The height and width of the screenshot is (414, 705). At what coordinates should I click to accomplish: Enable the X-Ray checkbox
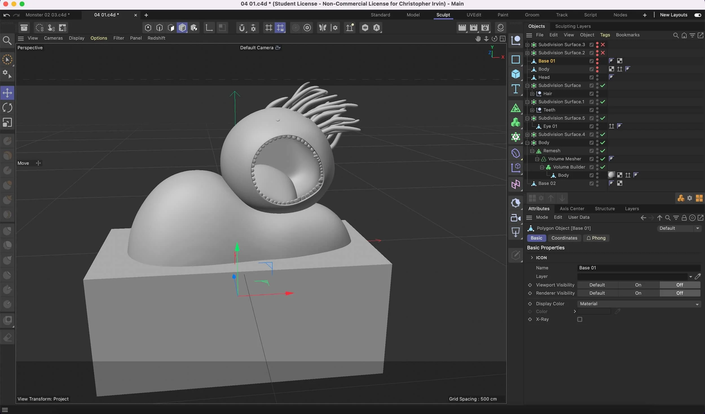(580, 319)
